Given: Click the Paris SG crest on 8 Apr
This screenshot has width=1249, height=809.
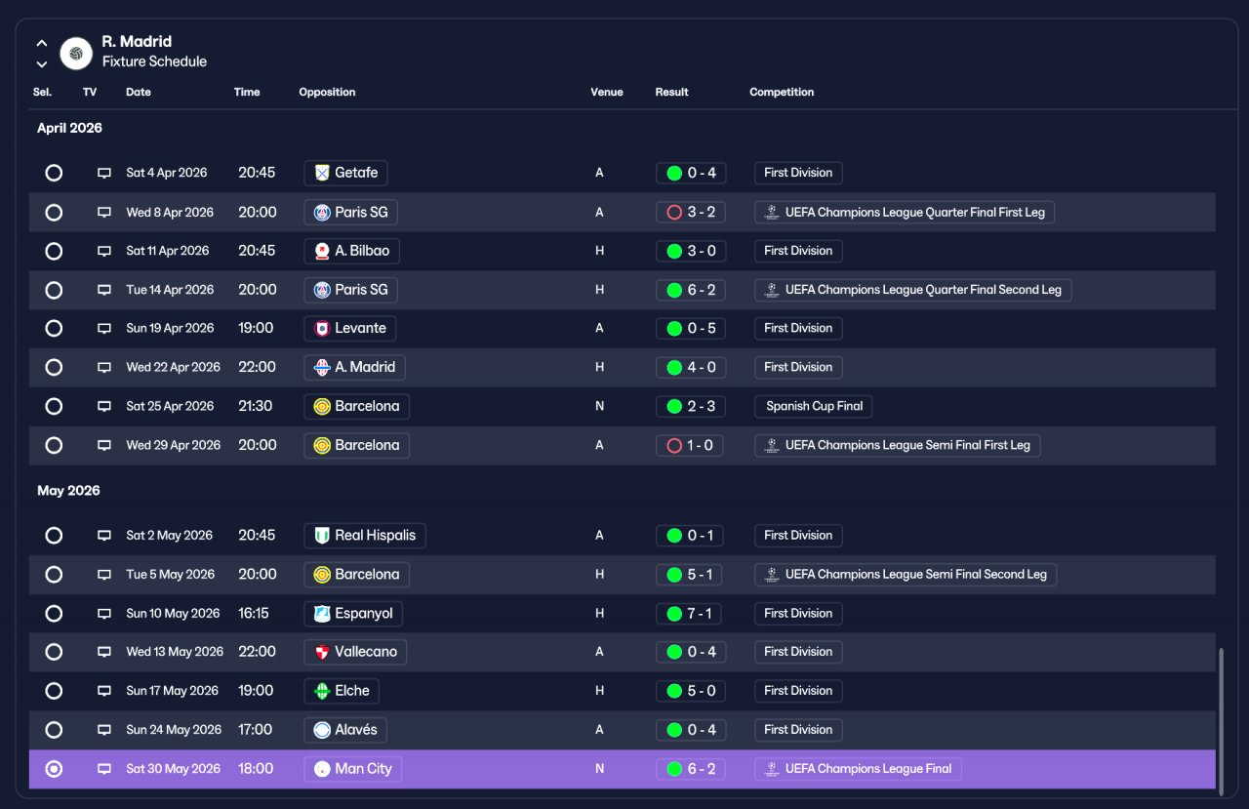Looking at the screenshot, I should click(x=322, y=212).
